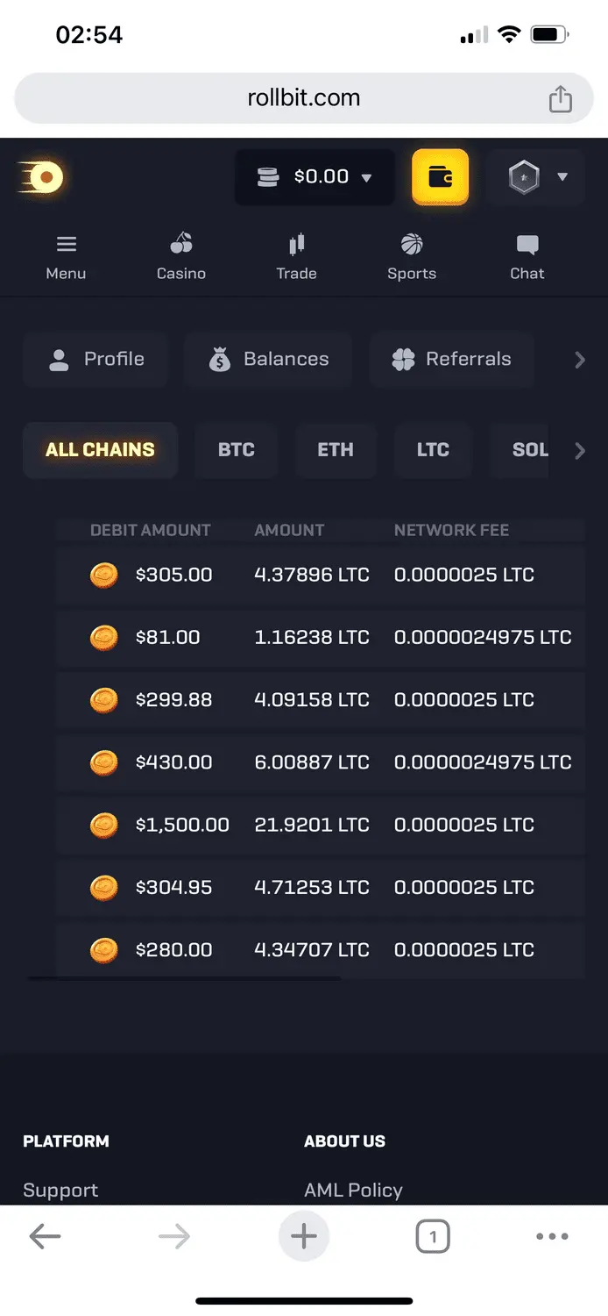608x1316 pixels.
Task: Open the AML Policy link
Action: [x=353, y=1190]
